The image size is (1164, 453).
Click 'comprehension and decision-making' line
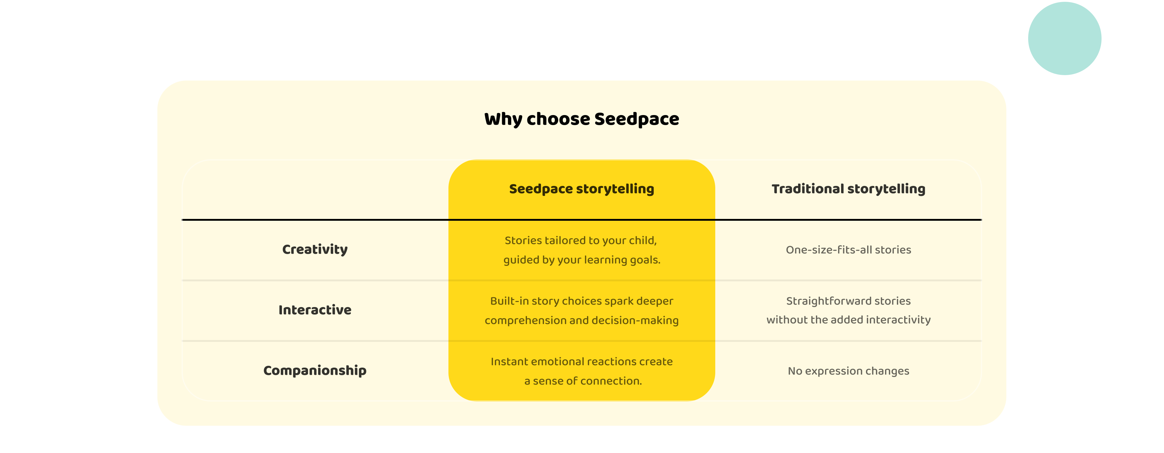tap(582, 320)
